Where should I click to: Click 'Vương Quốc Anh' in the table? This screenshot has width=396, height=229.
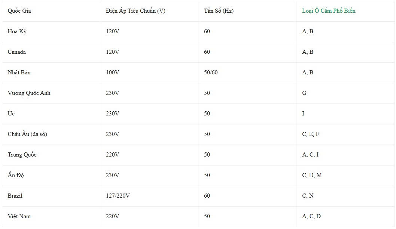(x=29, y=93)
